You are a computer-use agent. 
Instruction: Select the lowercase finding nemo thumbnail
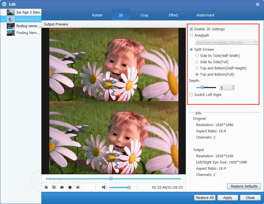tap(10, 26)
